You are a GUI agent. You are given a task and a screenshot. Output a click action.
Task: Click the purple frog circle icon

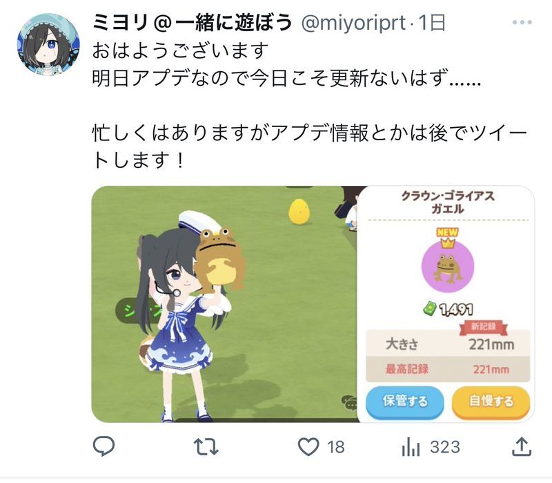(x=447, y=266)
